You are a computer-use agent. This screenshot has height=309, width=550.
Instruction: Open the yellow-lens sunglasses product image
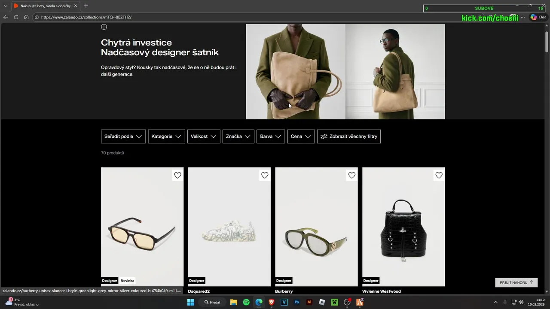(x=142, y=227)
